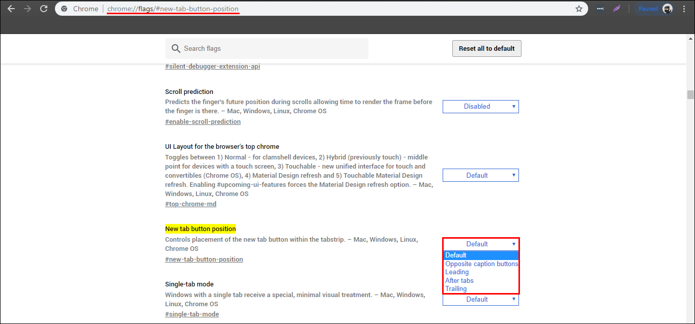Bookmark this page with the star icon
Viewport: 695px width, 324px height.
578,9
